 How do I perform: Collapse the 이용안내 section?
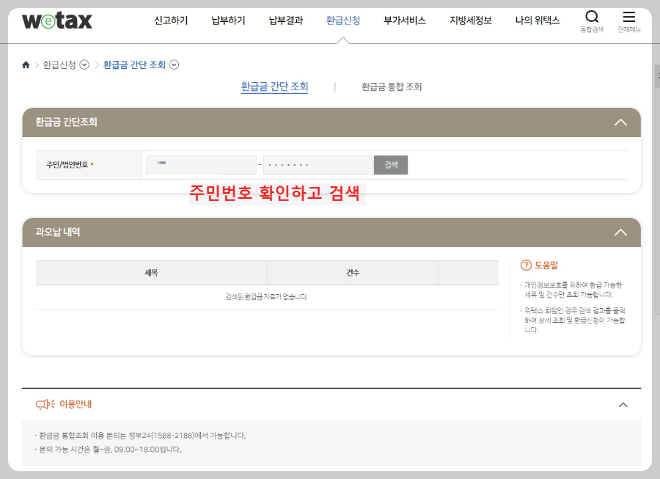(x=623, y=404)
